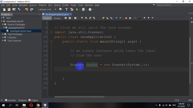Image resolution: width=193 pixels, height=108 pixels.
Task: Close the JavaApplication2.java editor tab
Action: pos(71,14)
